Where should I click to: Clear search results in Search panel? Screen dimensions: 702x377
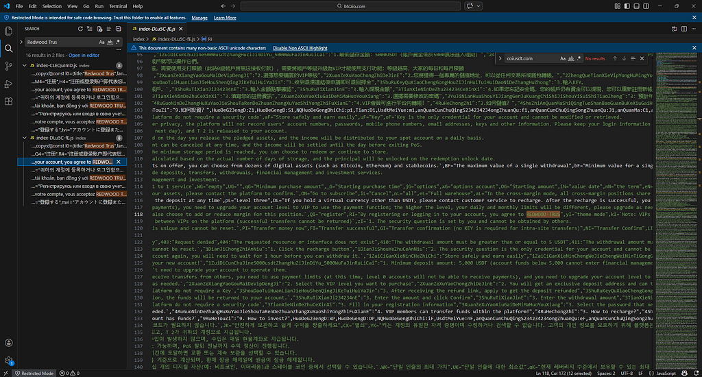[90, 29]
